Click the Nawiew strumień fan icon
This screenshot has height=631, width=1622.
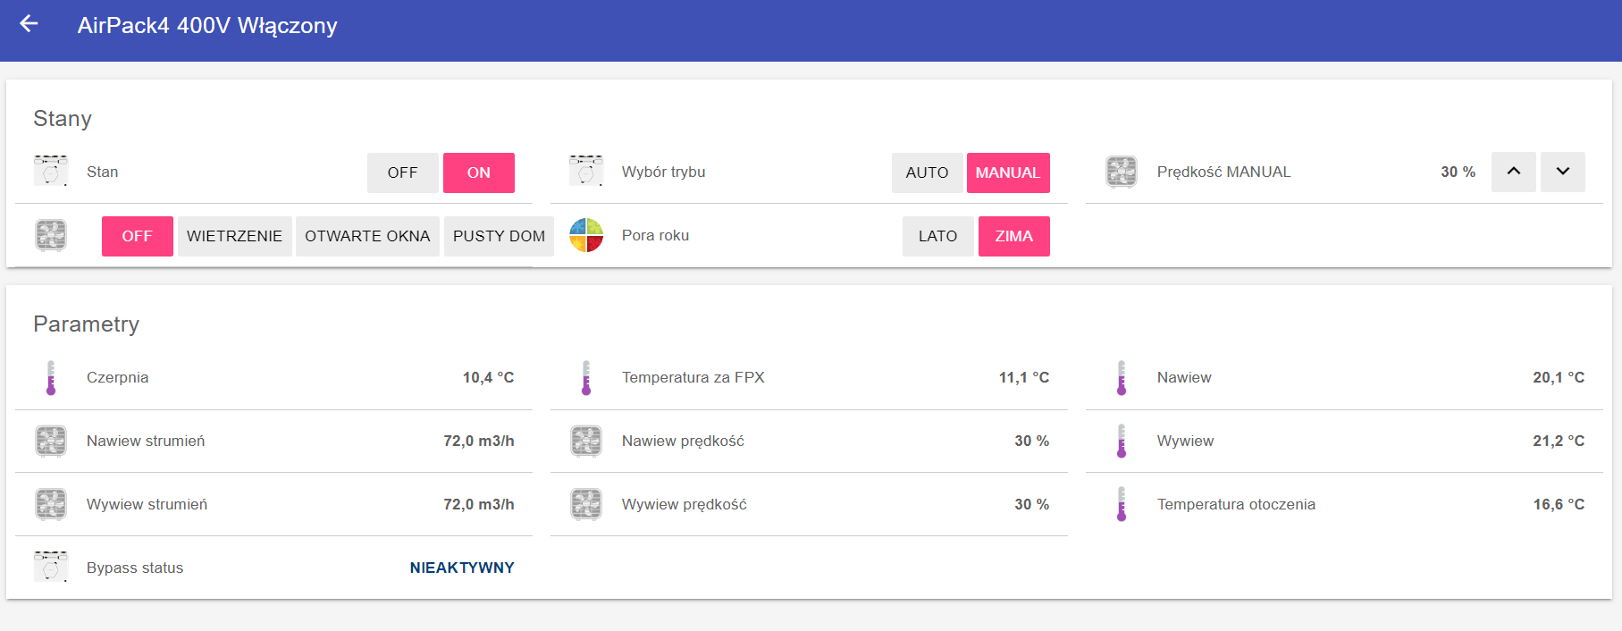[51, 441]
